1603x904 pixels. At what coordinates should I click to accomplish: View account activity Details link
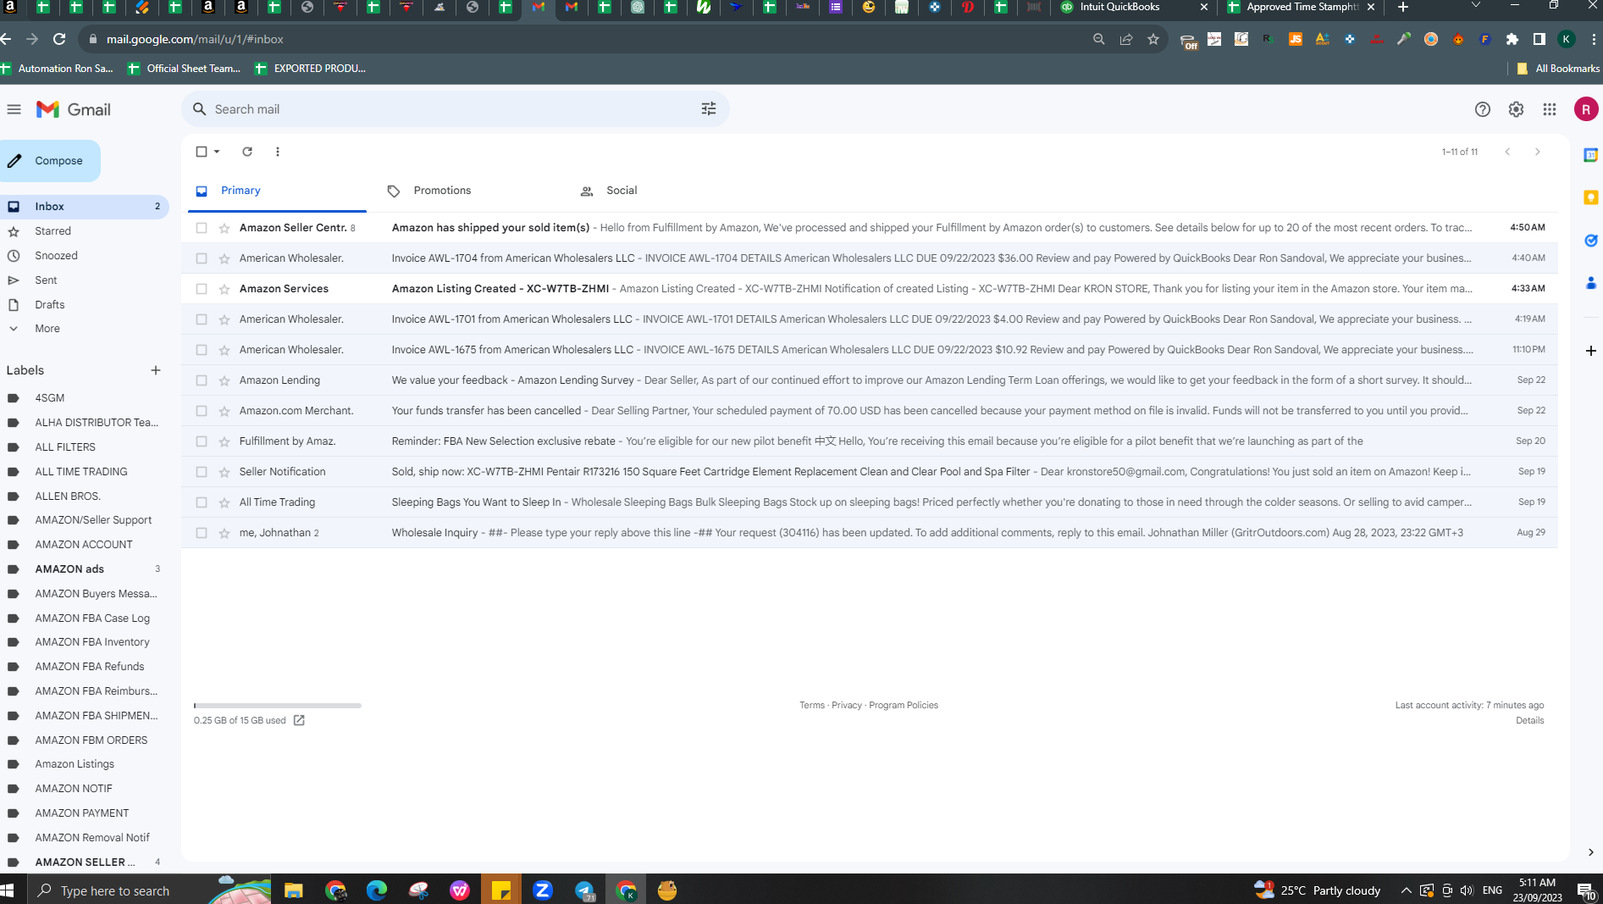1529,720
